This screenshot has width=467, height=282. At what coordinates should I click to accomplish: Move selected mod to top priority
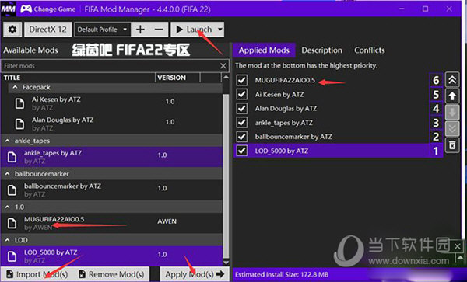452,80
